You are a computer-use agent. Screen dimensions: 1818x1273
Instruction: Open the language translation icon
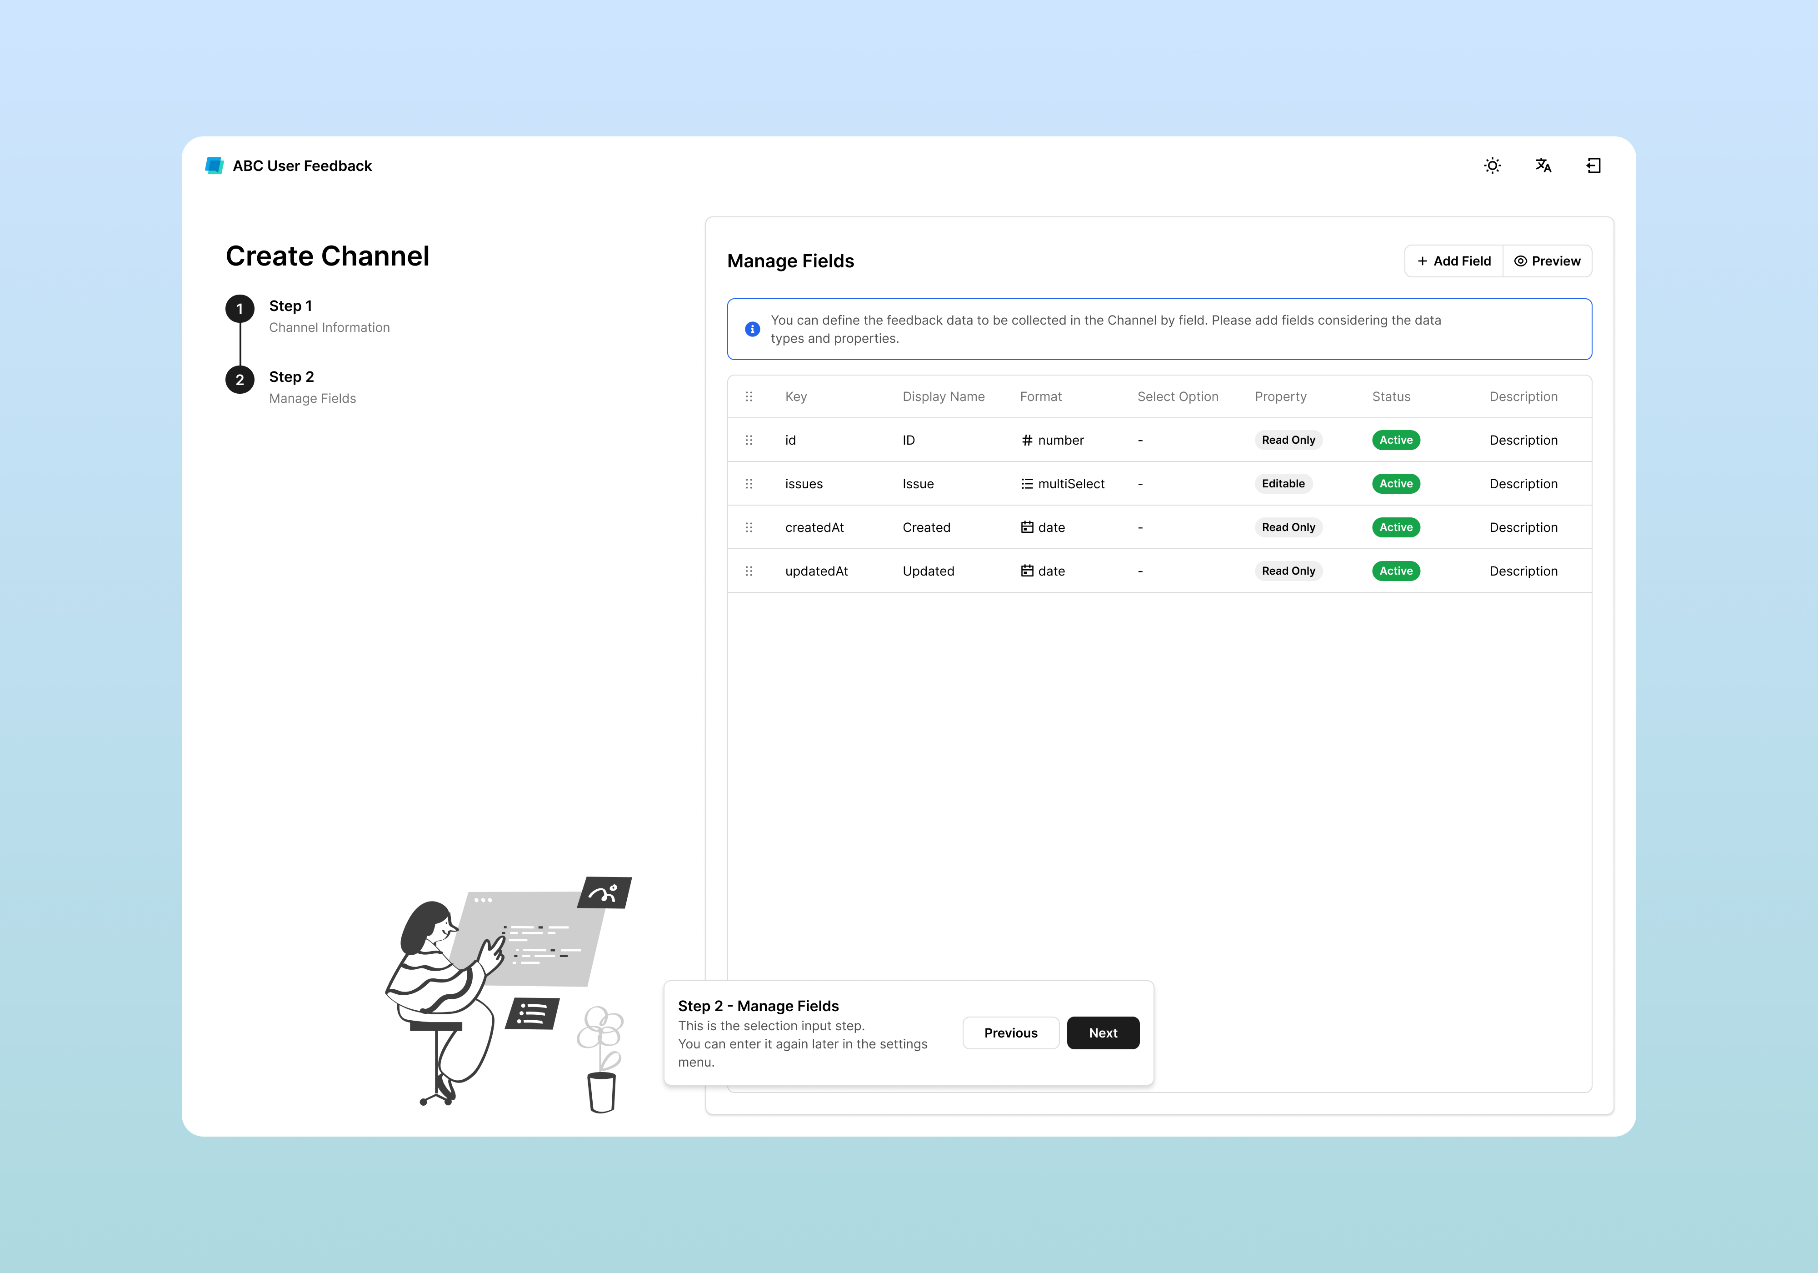point(1543,165)
